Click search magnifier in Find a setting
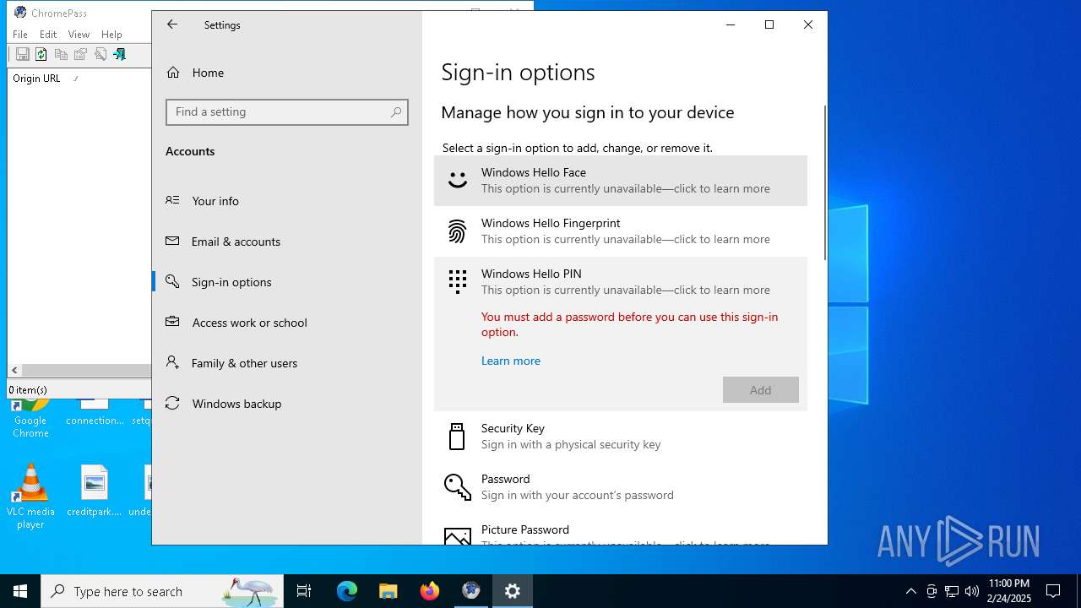Screen dimensions: 1081x608 (x=396, y=112)
